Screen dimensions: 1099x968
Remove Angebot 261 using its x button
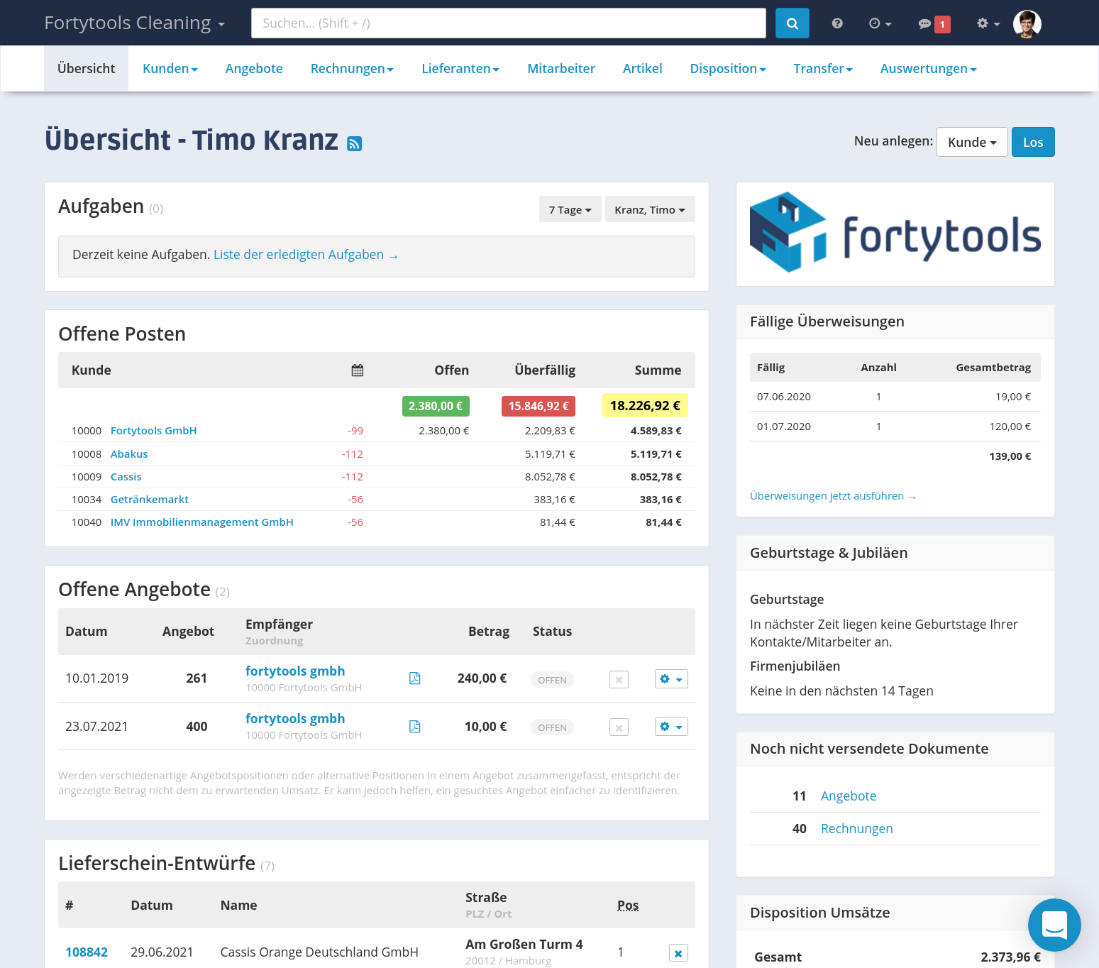pyautogui.click(x=619, y=679)
